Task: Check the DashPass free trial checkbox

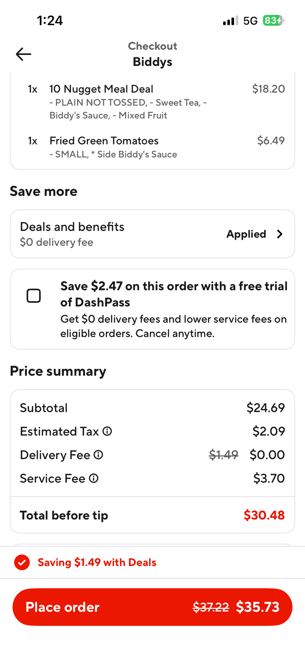Action: click(34, 296)
